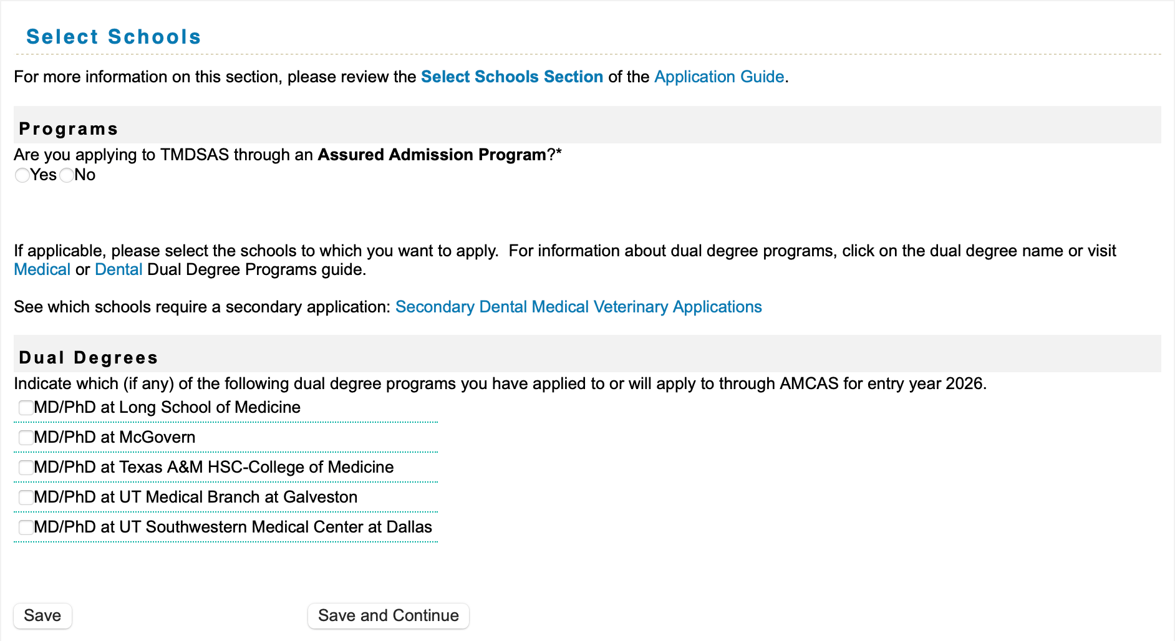Screen dimensions: 1175x641
Task: View the Dental dual degree programs guide
Action: [x=118, y=269]
